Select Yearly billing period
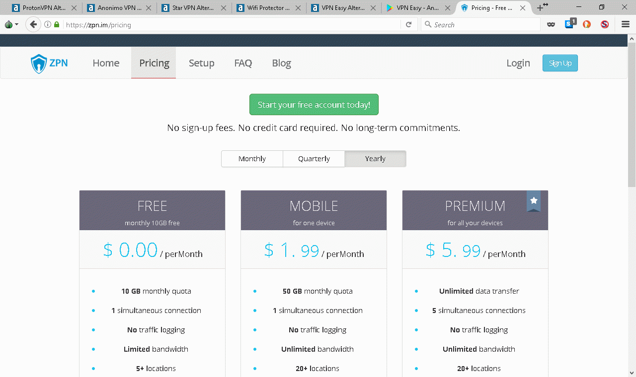Viewport: 636px width, 377px height. pyautogui.click(x=375, y=159)
